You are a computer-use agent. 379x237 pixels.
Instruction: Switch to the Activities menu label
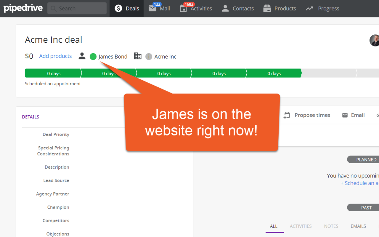[x=201, y=9]
